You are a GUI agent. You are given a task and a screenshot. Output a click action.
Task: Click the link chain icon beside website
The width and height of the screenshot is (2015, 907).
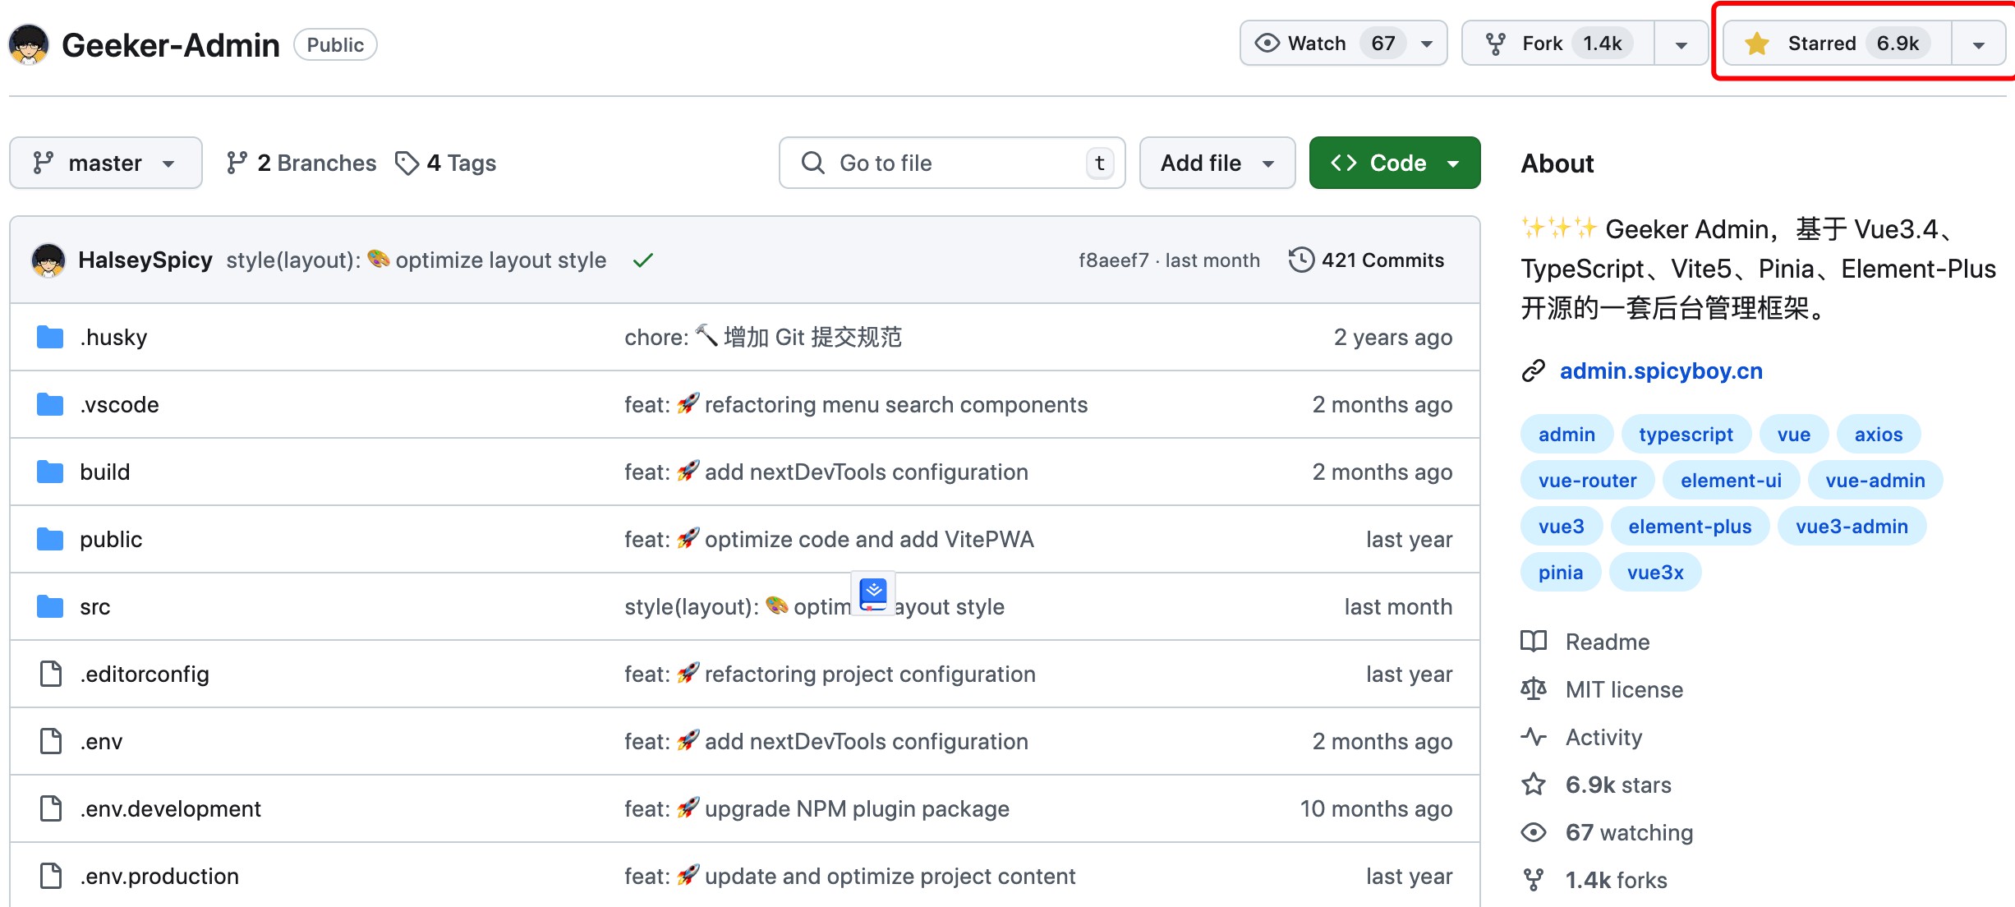click(1533, 371)
